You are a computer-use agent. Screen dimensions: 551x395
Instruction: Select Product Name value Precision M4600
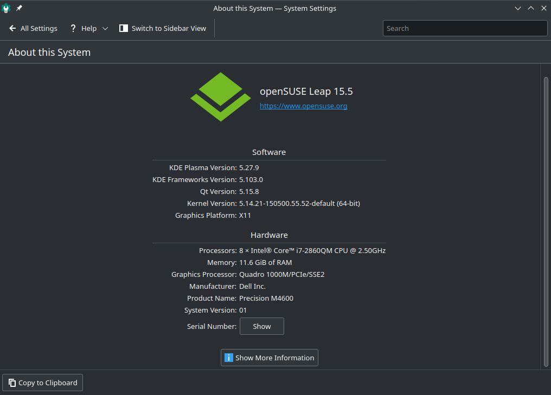pos(266,298)
